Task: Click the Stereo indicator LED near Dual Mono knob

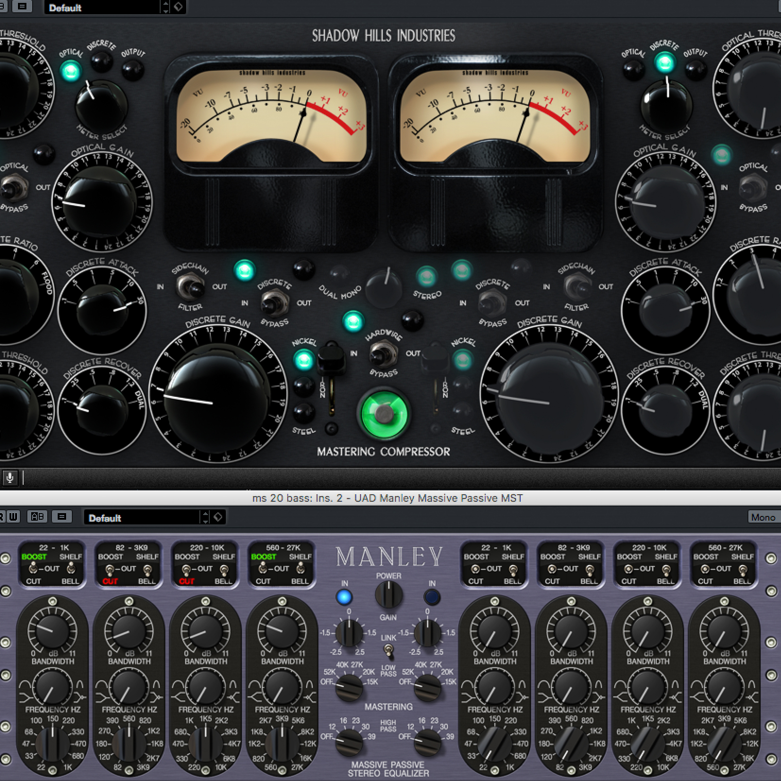Action: pos(426,276)
